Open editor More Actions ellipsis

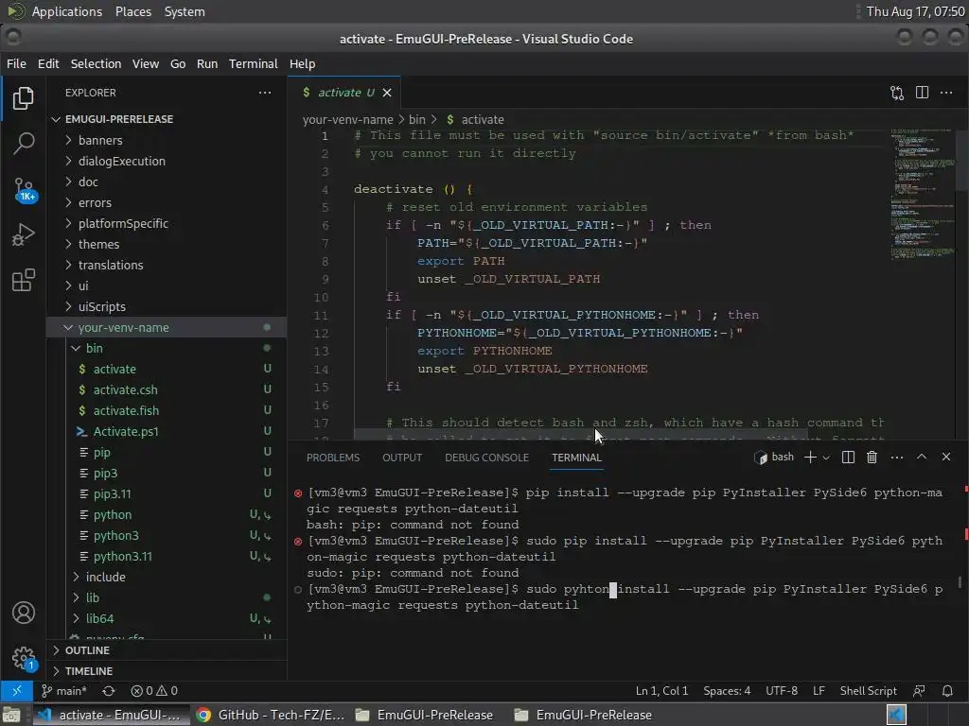click(x=946, y=93)
